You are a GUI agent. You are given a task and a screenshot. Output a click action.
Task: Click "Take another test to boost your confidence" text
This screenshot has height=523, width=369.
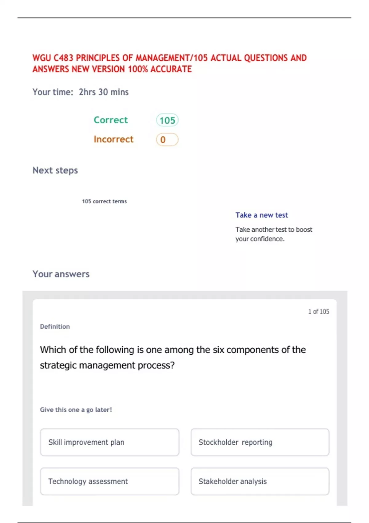pyautogui.click(x=274, y=234)
